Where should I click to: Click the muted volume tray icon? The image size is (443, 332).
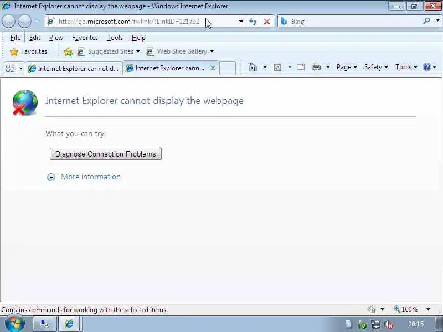(389, 324)
